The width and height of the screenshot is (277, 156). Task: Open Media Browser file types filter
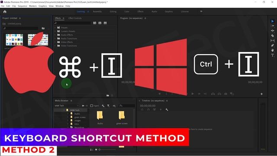(x=108, y=106)
